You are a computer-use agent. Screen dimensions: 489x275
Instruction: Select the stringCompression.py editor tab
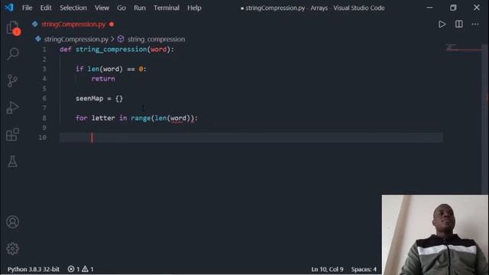point(73,24)
